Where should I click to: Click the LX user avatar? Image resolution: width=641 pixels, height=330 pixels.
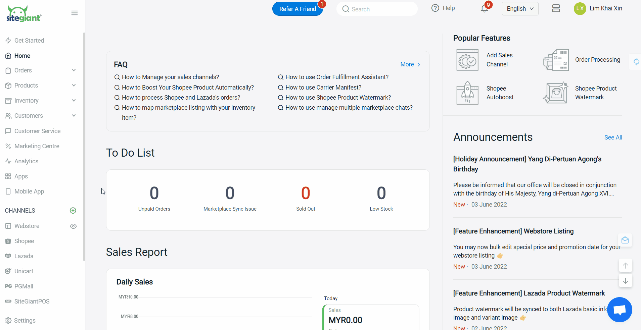click(x=580, y=9)
